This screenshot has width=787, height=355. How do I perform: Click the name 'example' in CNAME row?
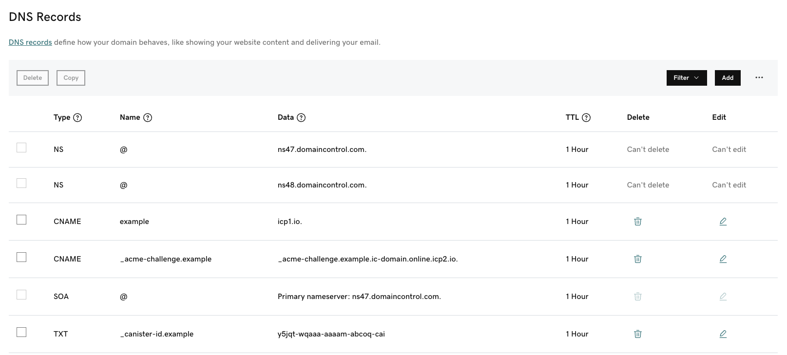click(134, 222)
